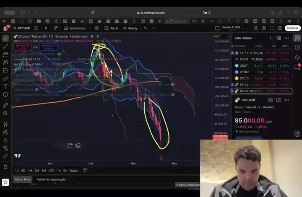Start bar Replay mode
This screenshot has width=302, height=197.
tap(130, 28)
